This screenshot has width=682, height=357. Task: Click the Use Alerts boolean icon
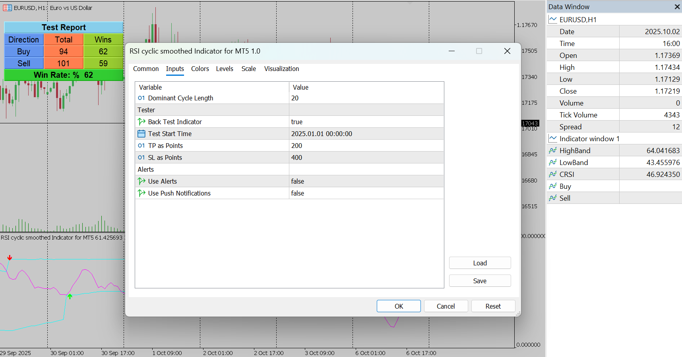pyautogui.click(x=141, y=181)
